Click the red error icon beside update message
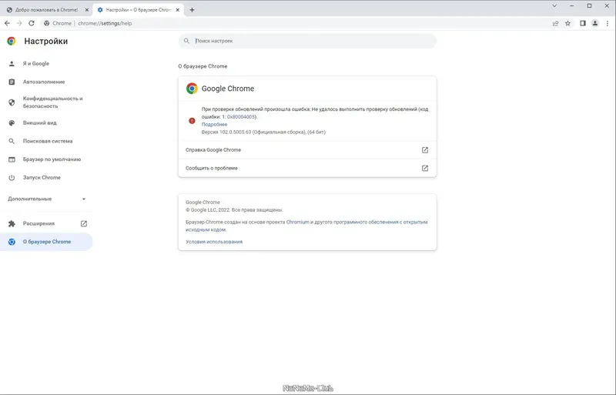616x395 pixels. [192, 121]
